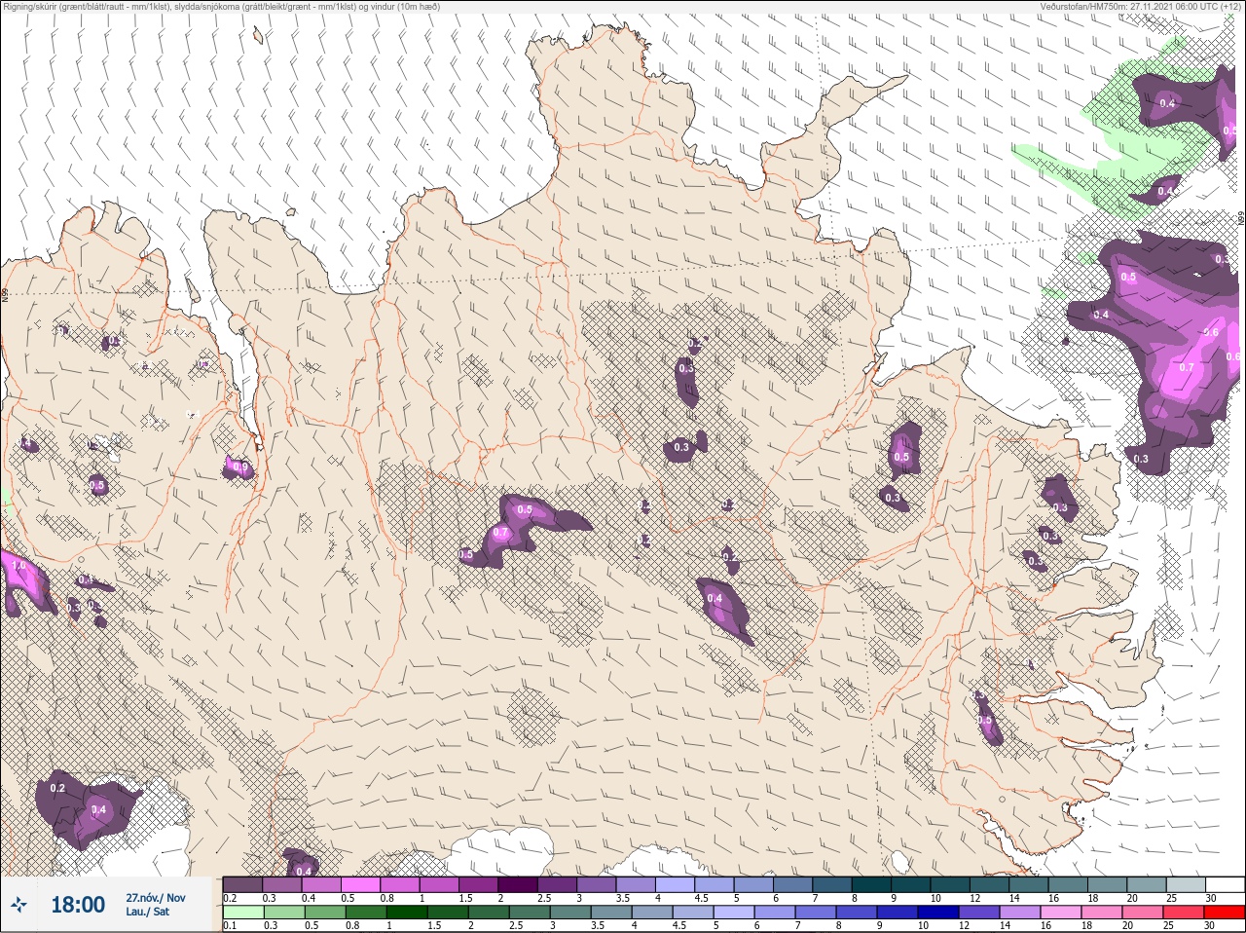Click the weekday text 'Lau./ Sat'
The width and height of the screenshot is (1246, 933).
point(147,912)
